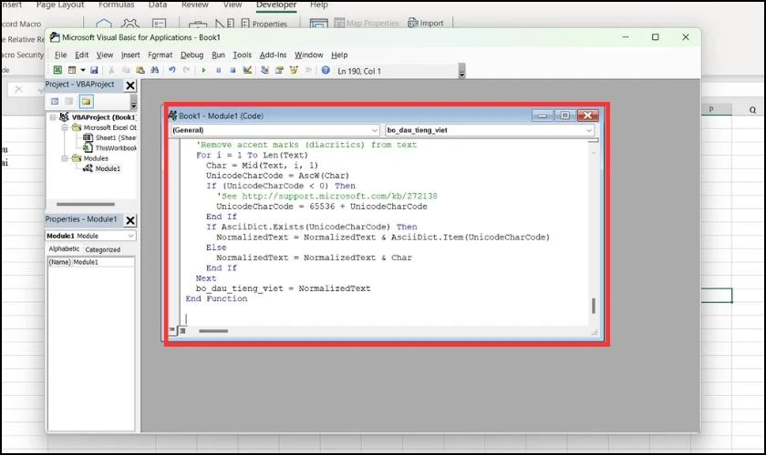The height and width of the screenshot is (455, 766).
Task: Toggle Design Mode in the VBA toolbar
Action: 247,70
